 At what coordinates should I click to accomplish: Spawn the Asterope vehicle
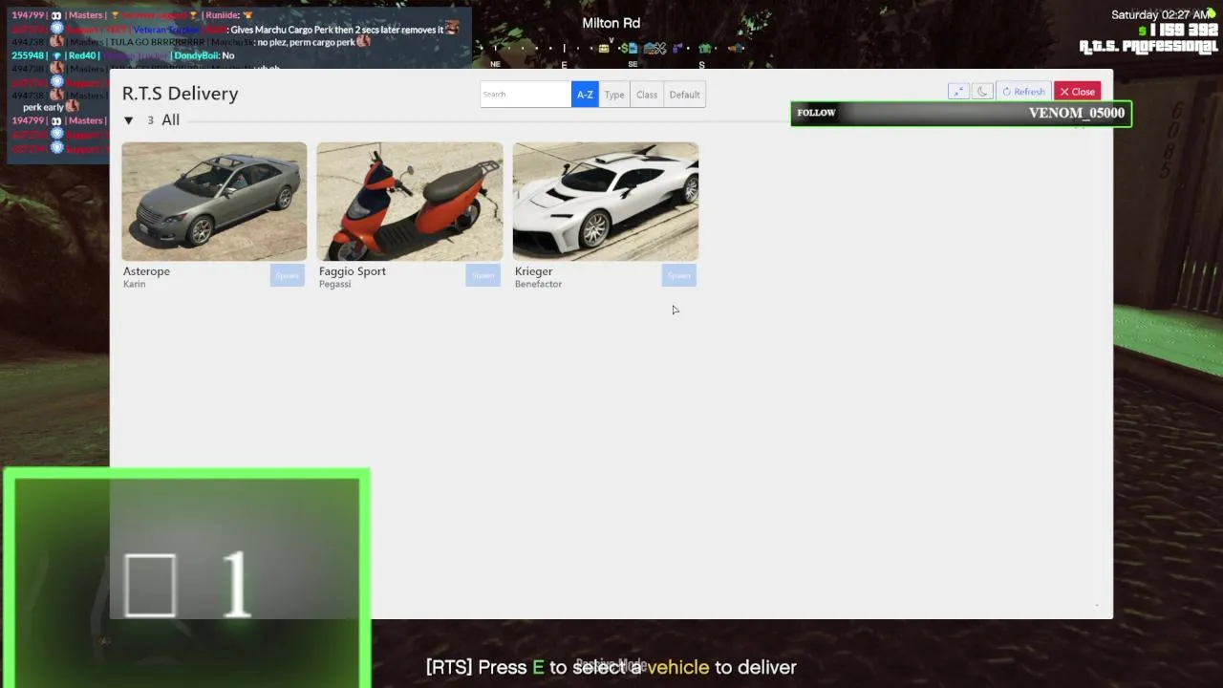coord(287,276)
